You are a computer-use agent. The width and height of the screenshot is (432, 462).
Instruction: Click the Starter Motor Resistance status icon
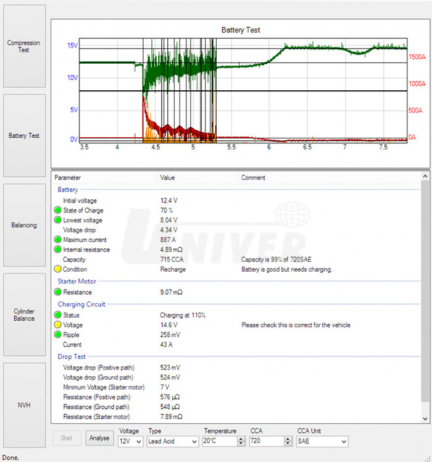[x=58, y=292]
